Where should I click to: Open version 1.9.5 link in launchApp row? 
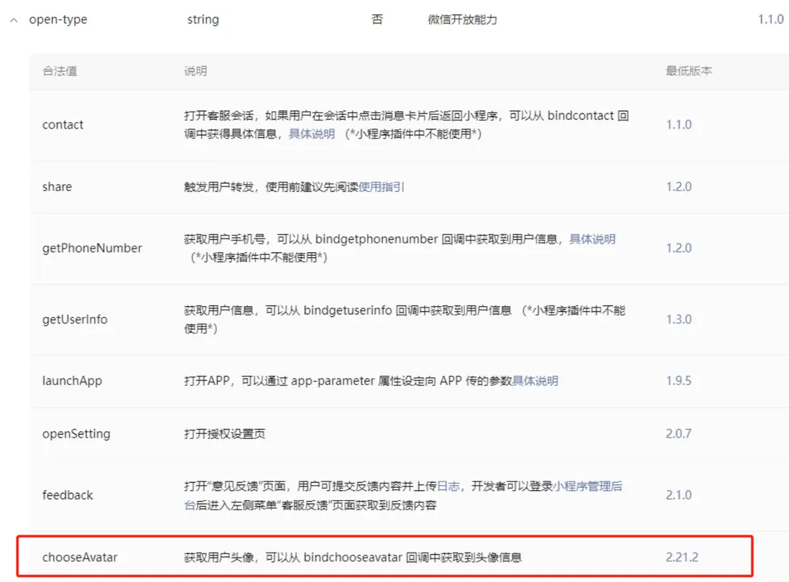point(679,381)
